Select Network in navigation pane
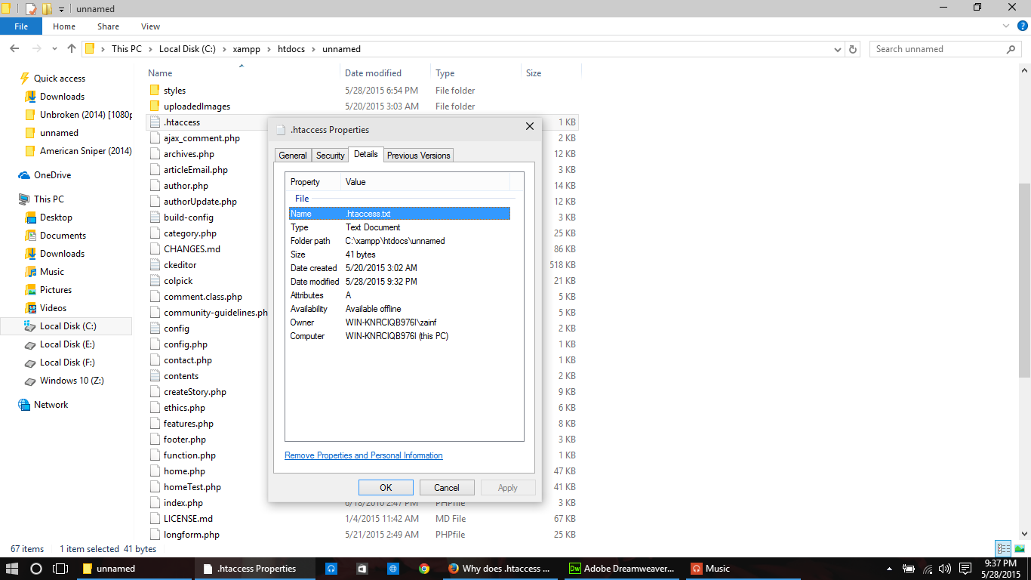 (x=51, y=405)
